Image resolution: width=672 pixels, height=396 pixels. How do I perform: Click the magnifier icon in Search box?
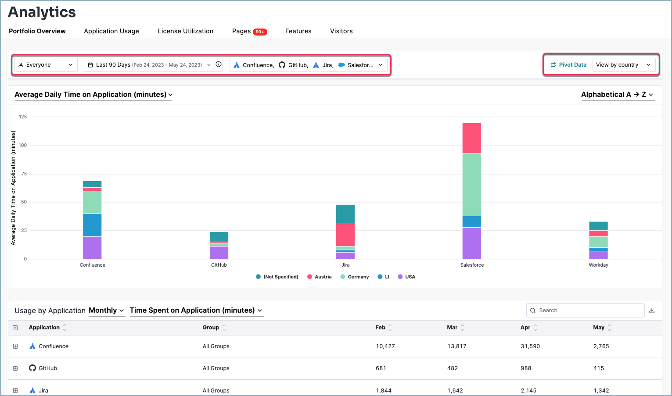533,310
